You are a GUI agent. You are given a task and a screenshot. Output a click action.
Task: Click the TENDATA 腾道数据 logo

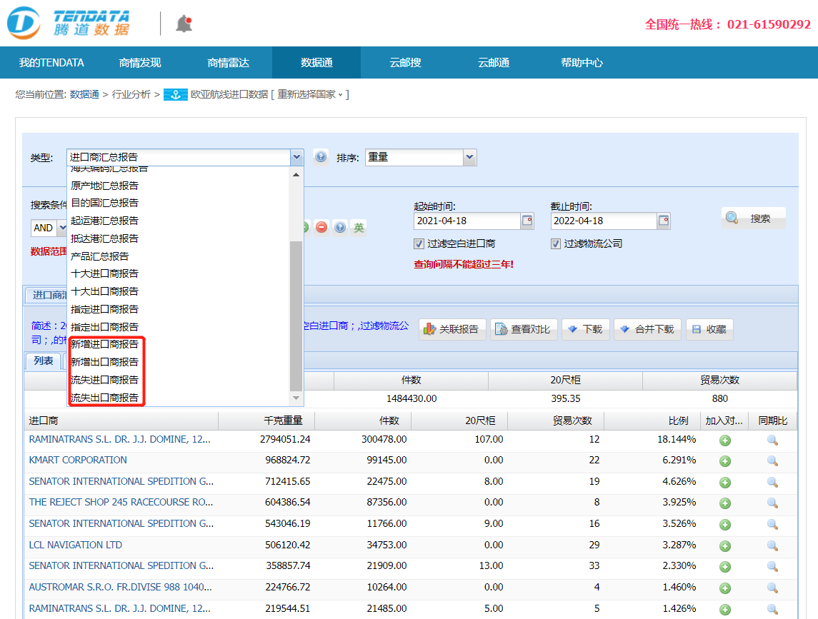69,23
